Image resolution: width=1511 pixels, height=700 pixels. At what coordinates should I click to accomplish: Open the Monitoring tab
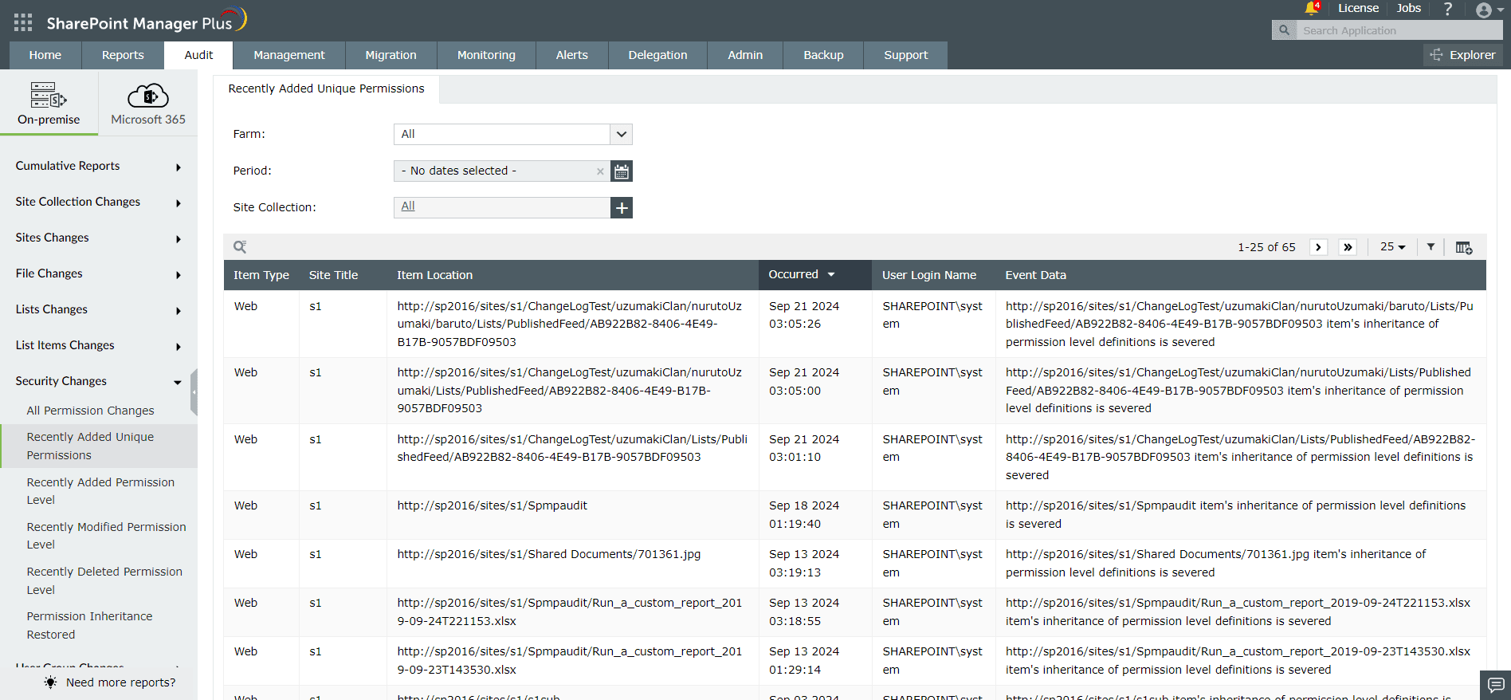[x=486, y=55]
